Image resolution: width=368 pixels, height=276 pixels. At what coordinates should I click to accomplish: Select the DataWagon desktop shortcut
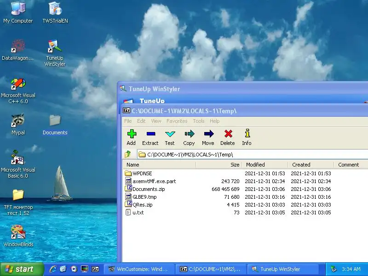point(18,50)
